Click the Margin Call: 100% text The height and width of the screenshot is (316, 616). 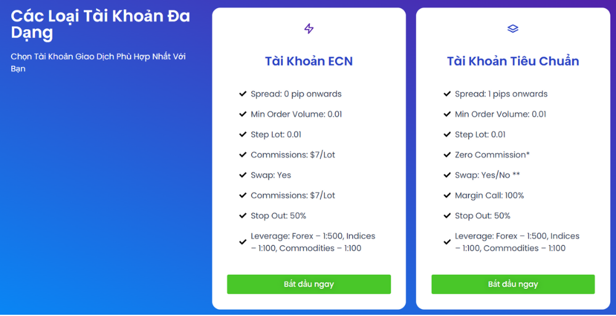pyautogui.click(x=489, y=195)
